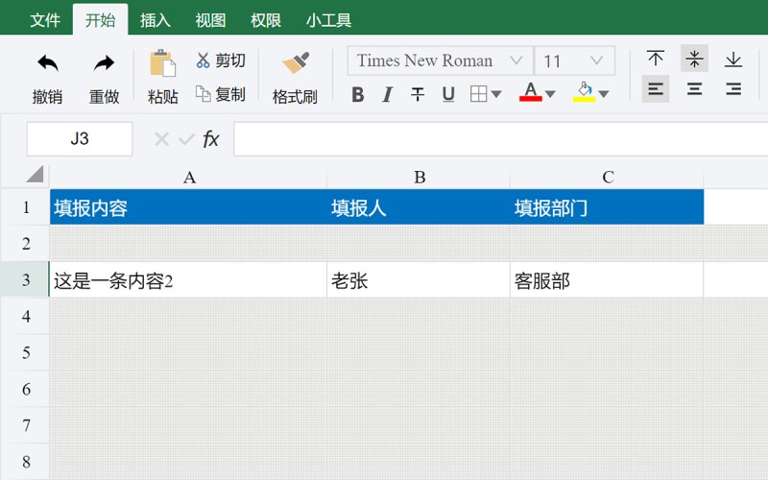Click the Redo (重做) arrow icon

(x=104, y=63)
